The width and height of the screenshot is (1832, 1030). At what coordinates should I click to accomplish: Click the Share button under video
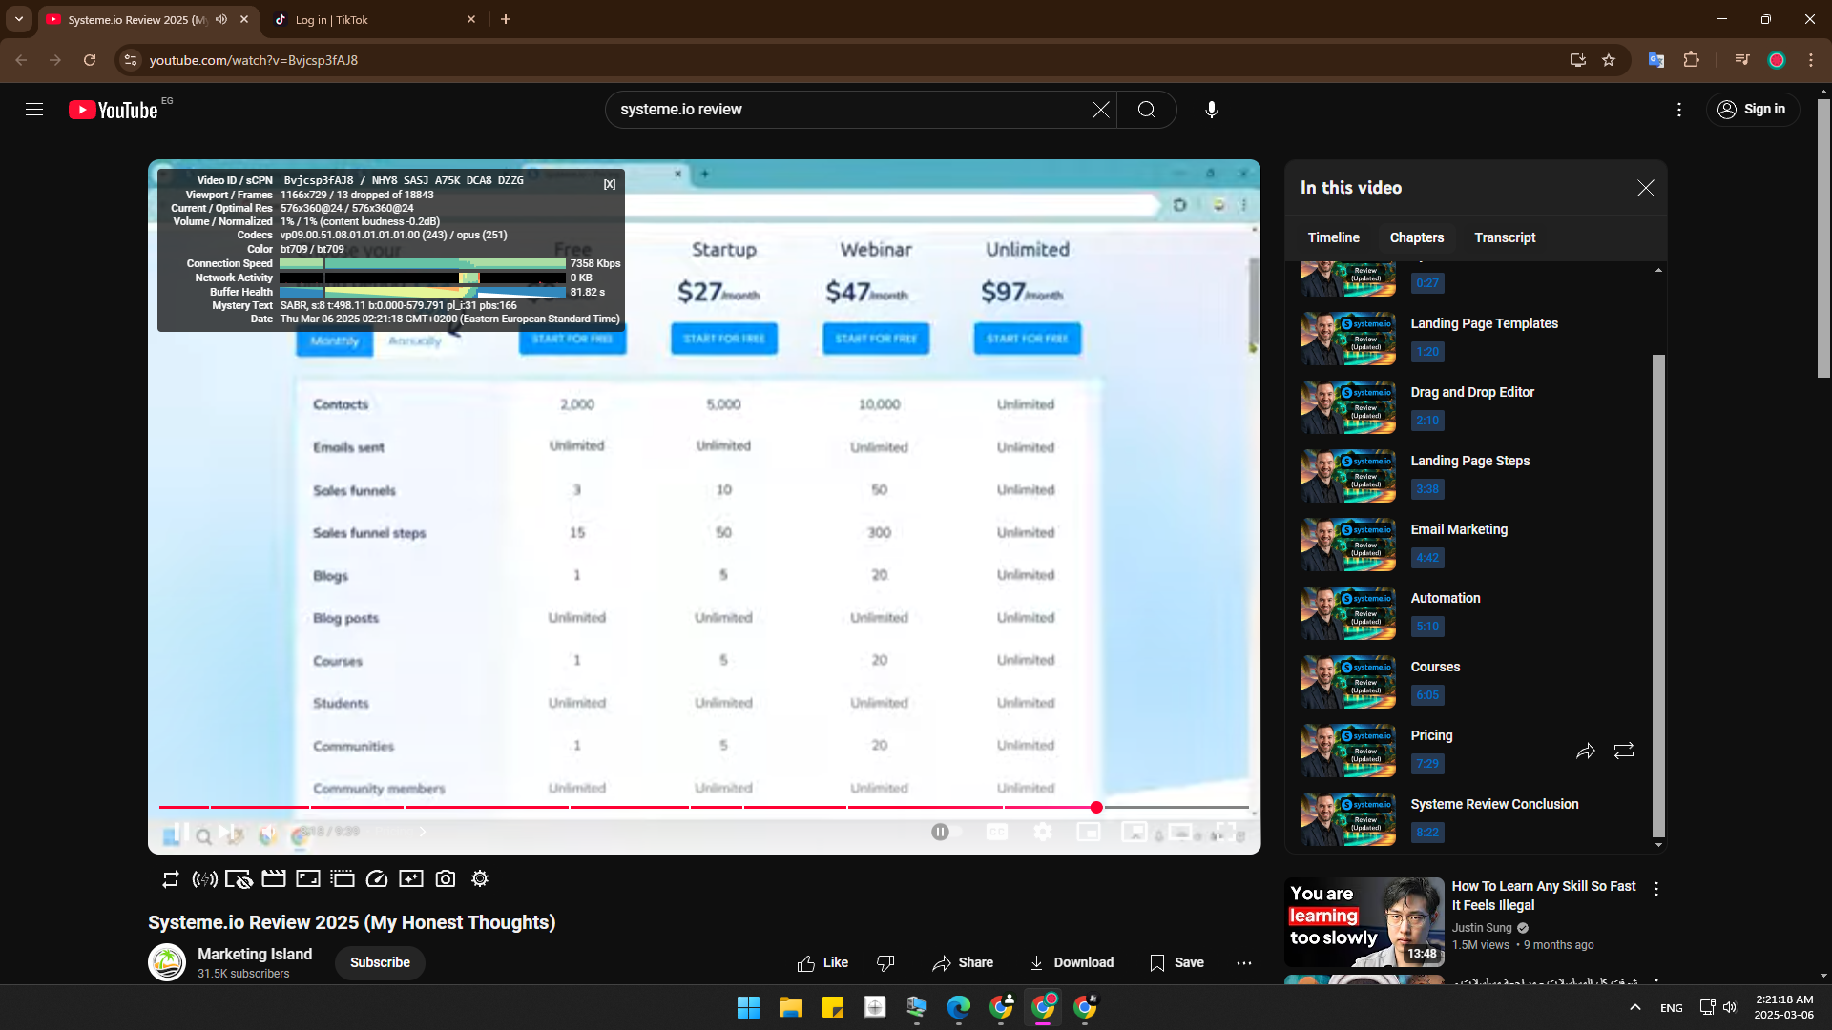(x=963, y=963)
